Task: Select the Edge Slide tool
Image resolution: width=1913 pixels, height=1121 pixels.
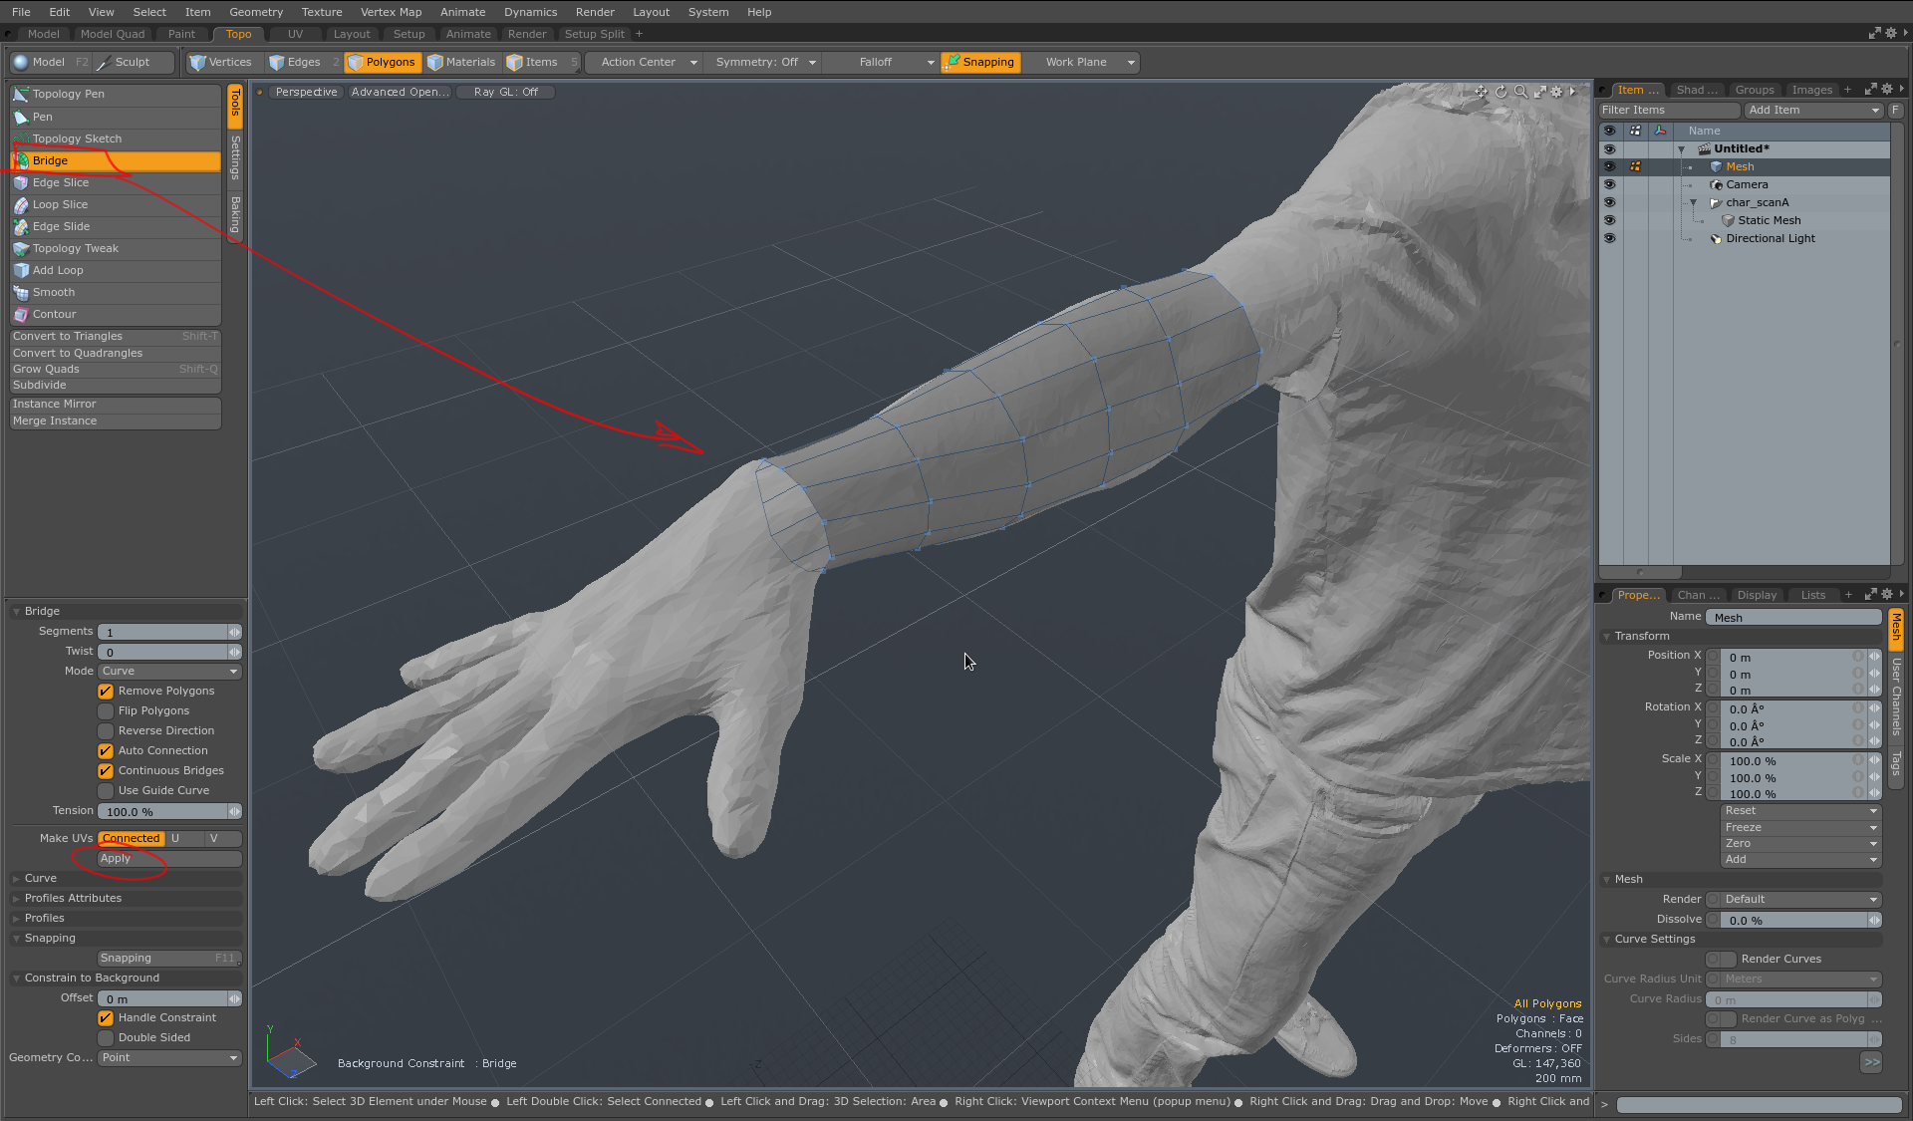Action: [x=61, y=226]
